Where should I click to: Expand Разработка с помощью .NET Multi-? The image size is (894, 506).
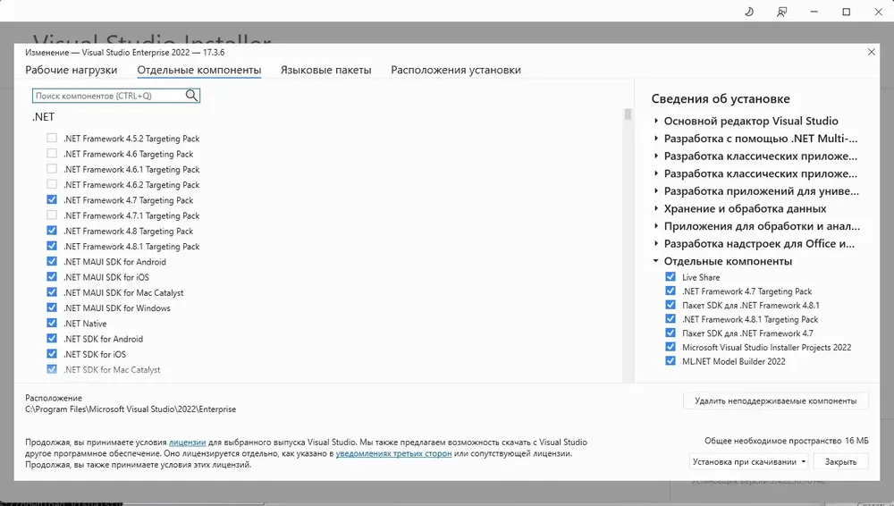tap(656, 139)
